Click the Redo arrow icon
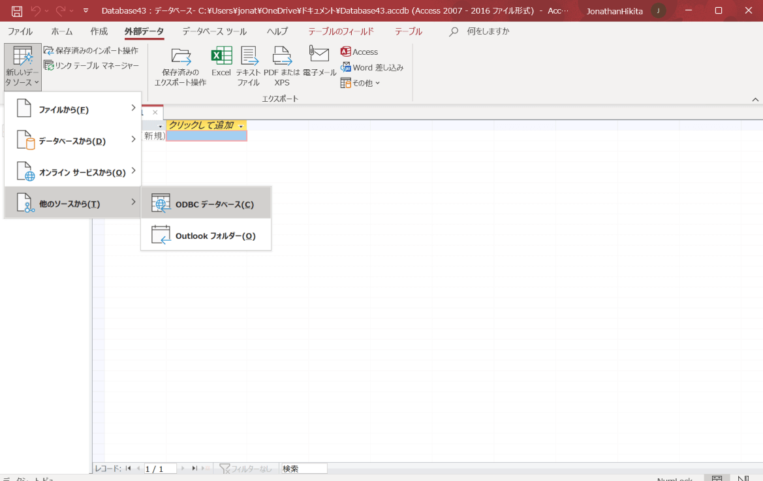Screen dimensions: 763x481 pyautogui.click(x=60, y=10)
